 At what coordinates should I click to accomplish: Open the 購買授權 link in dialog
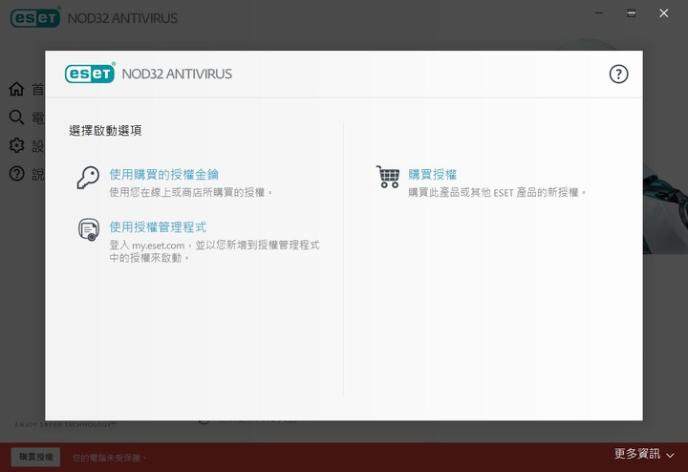[432, 175]
